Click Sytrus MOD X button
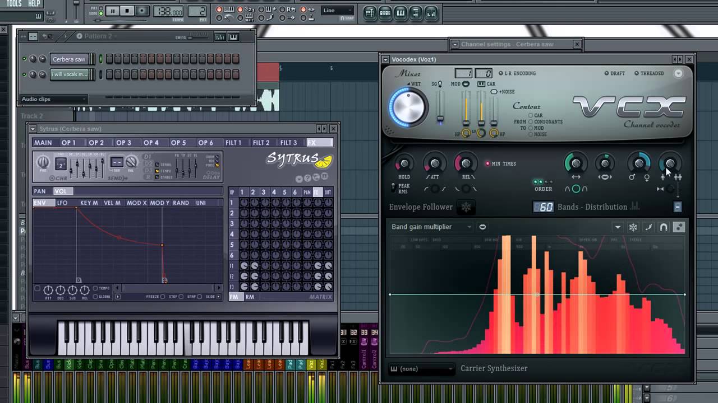This screenshot has height=403, width=718. point(136,203)
